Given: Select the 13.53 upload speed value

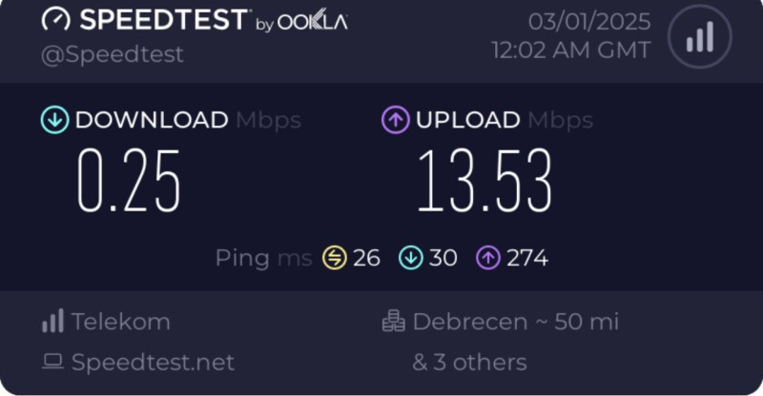Looking at the screenshot, I should [484, 181].
